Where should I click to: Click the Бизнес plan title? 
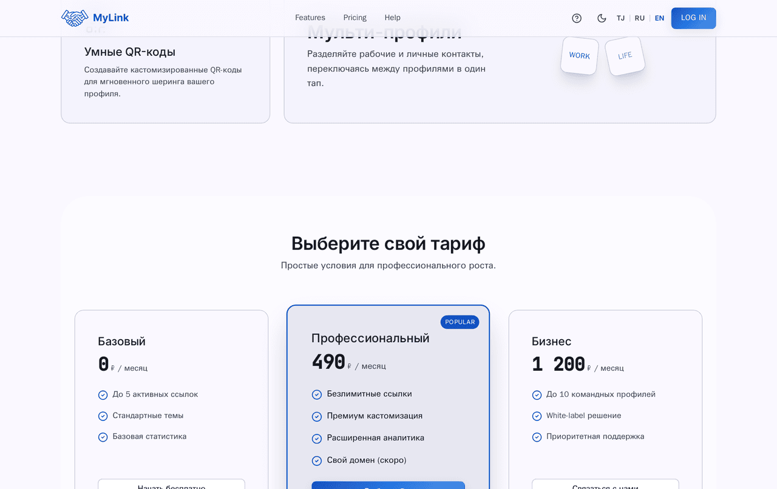coord(551,342)
